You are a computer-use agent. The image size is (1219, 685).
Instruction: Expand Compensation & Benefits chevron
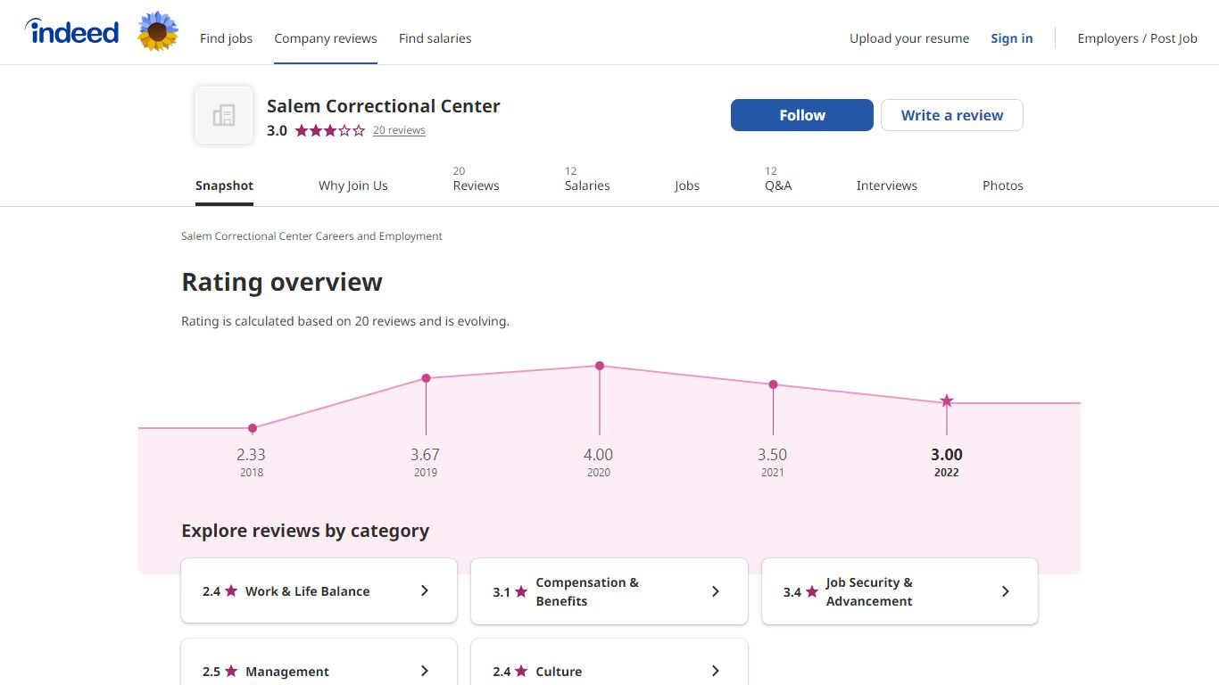715,591
